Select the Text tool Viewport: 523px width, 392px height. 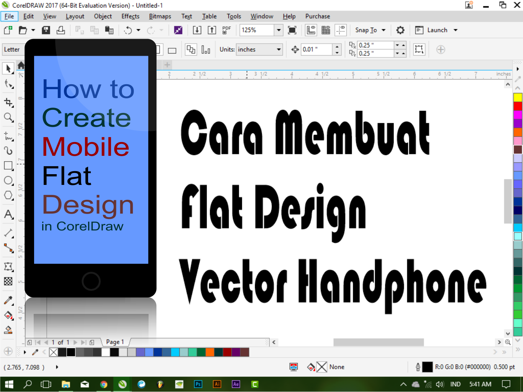point(8,215)
